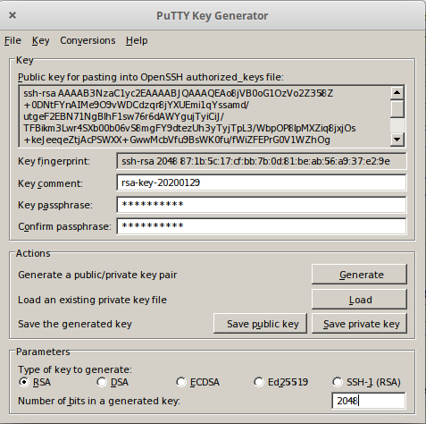Click the Generate button
The image size is (426, 424).
359,275
